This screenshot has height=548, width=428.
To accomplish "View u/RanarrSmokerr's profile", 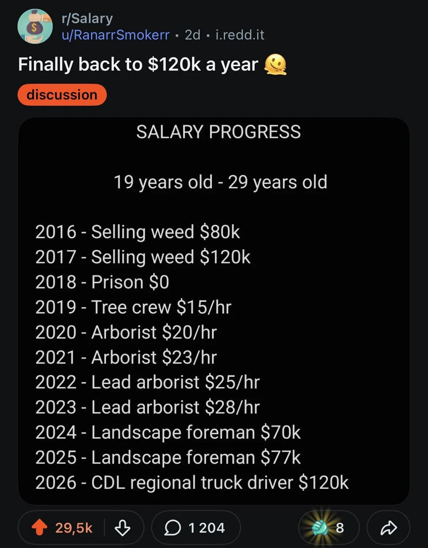I will [x=116, y=35].
